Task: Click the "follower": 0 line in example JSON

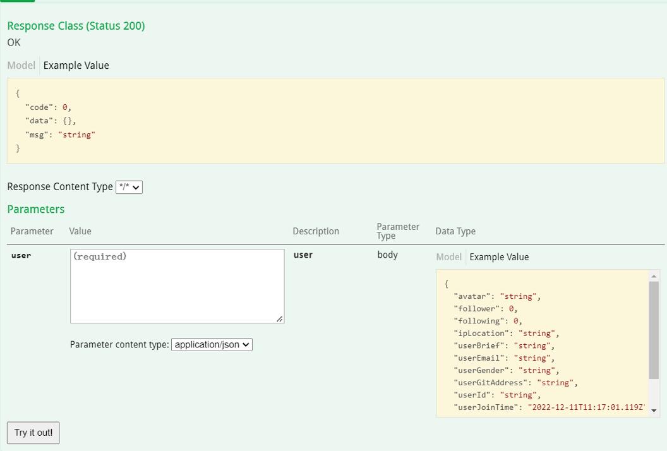Action: pyautogui.click(x=485, y=308)
